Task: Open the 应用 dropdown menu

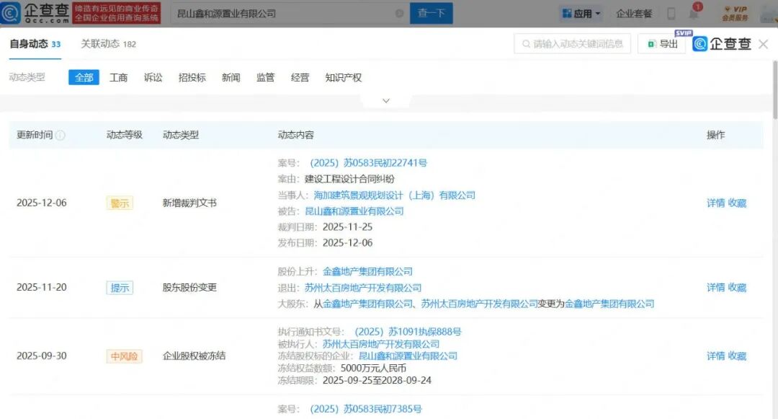Action: 581,14
